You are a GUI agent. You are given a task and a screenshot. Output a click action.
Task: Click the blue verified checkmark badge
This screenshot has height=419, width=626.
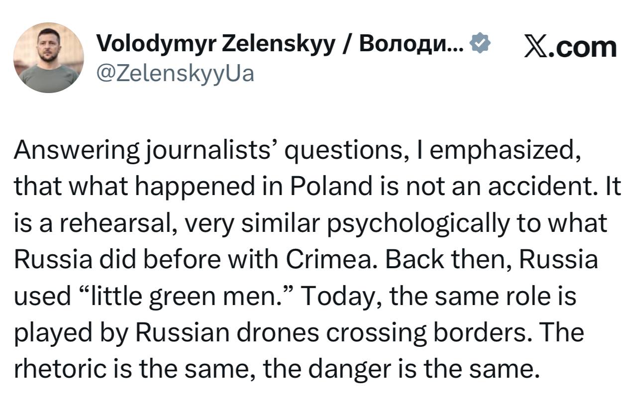(480, 46)
